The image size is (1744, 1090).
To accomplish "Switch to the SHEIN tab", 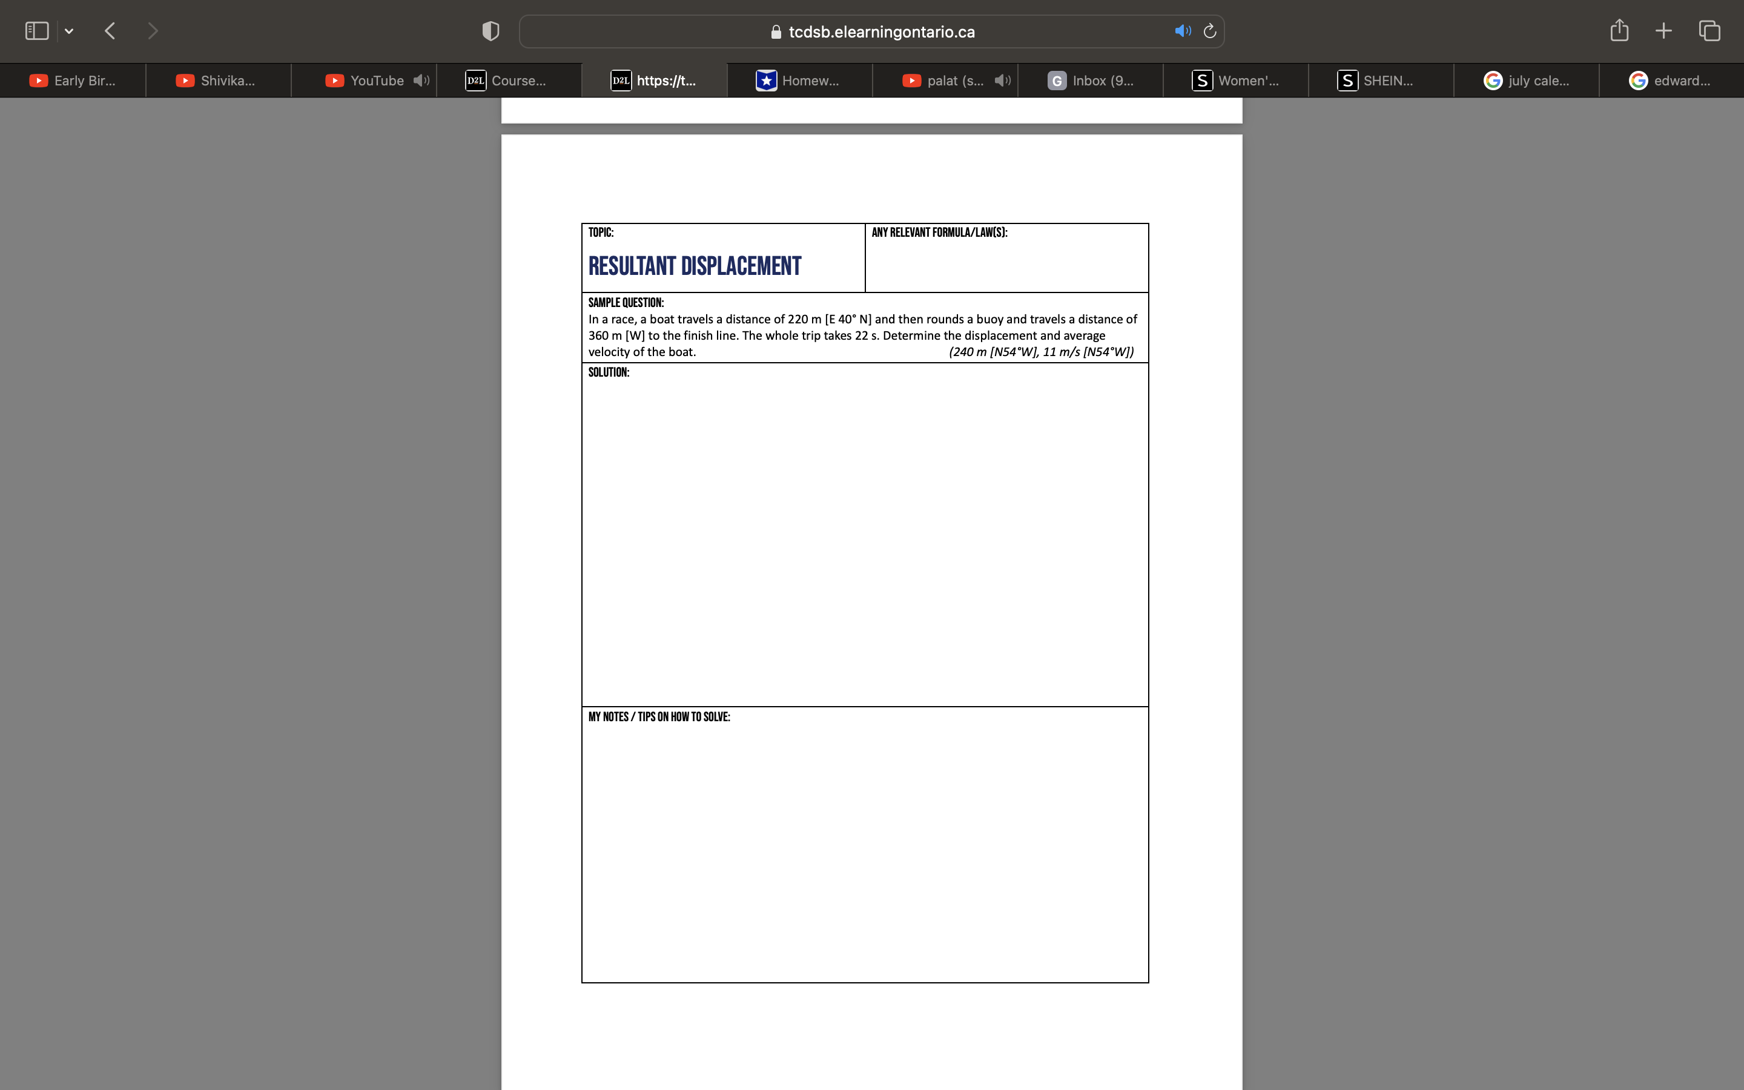I will click(x=1380, y=80).
